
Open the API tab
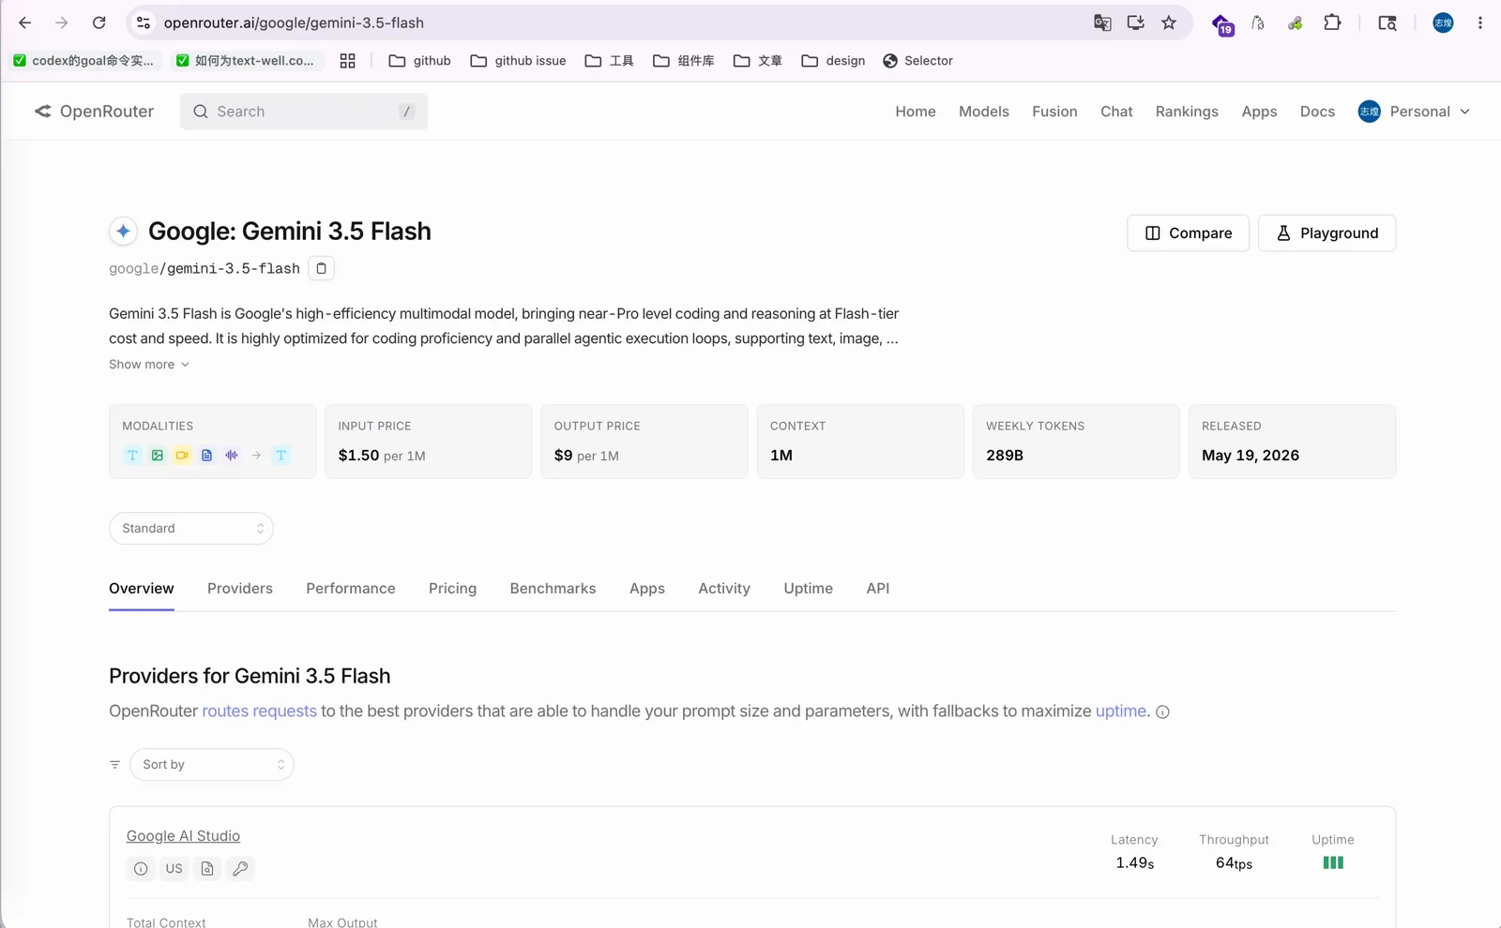point(878,589)
